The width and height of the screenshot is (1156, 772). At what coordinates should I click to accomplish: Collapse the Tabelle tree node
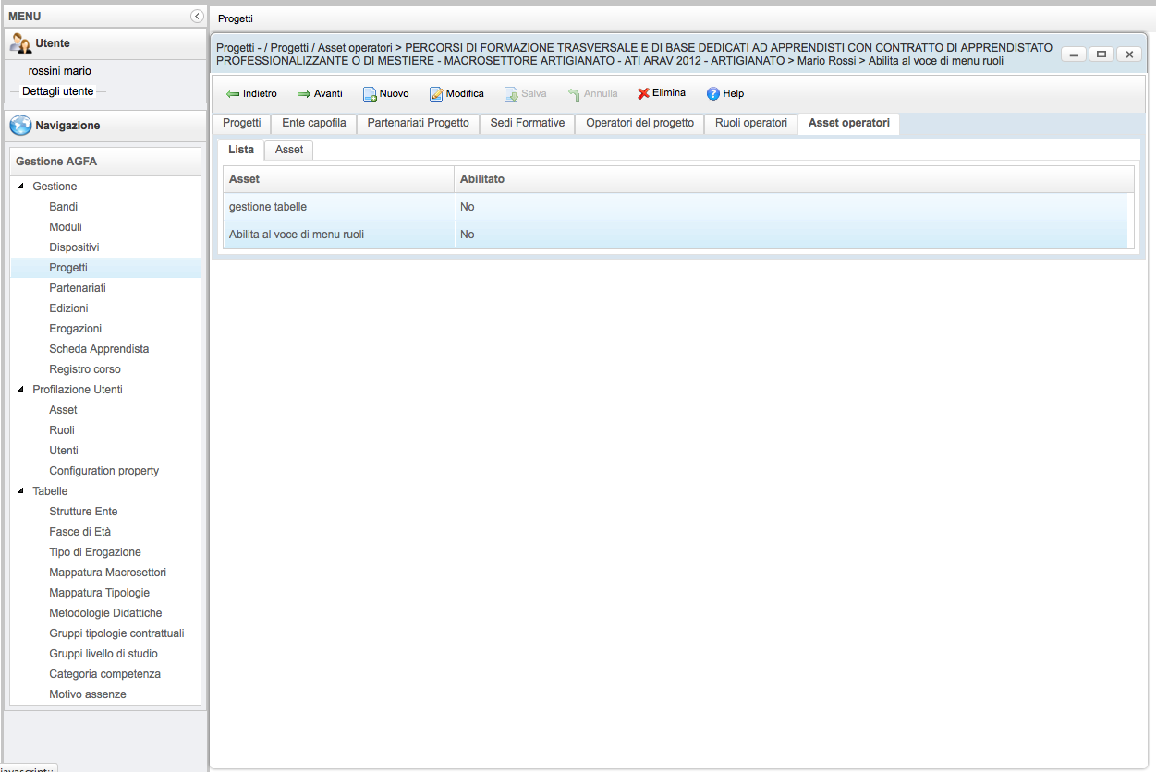[x=21, y=491]
